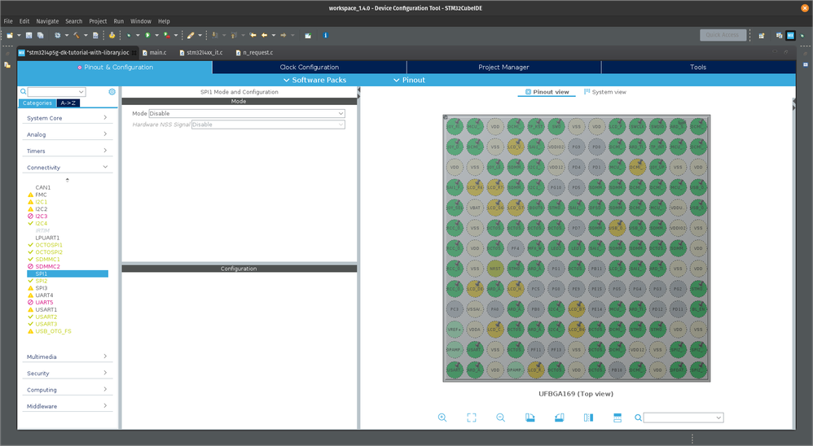
Task: Open the peripheral settings gear icon
Action: pyautogui.click(x=112, y=92)
